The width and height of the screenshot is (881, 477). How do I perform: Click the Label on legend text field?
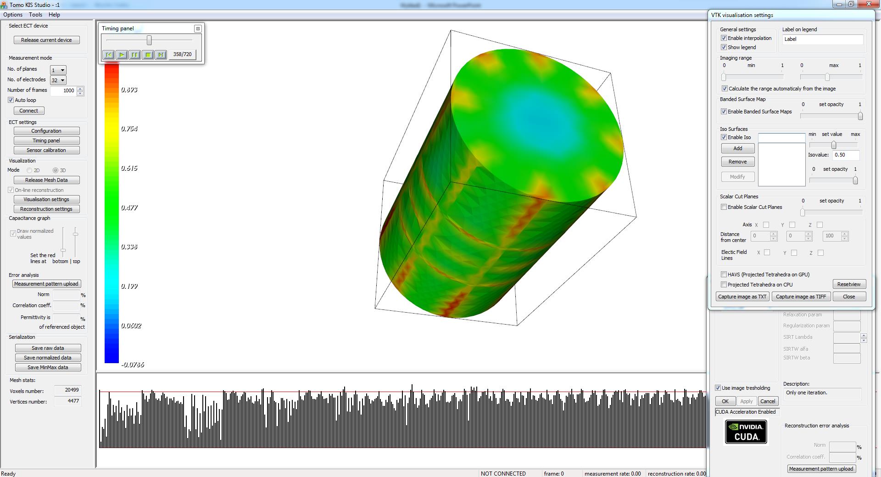822,39
